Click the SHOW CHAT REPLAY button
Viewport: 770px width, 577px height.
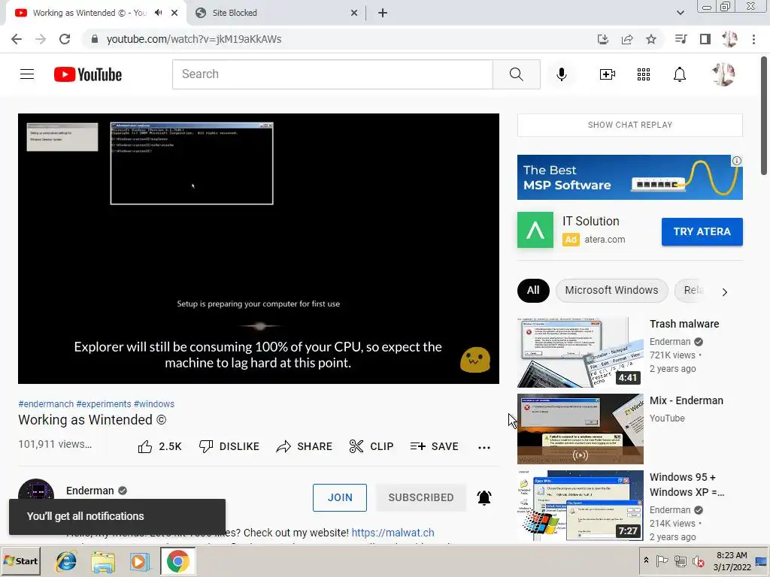[x=630, y=125]
